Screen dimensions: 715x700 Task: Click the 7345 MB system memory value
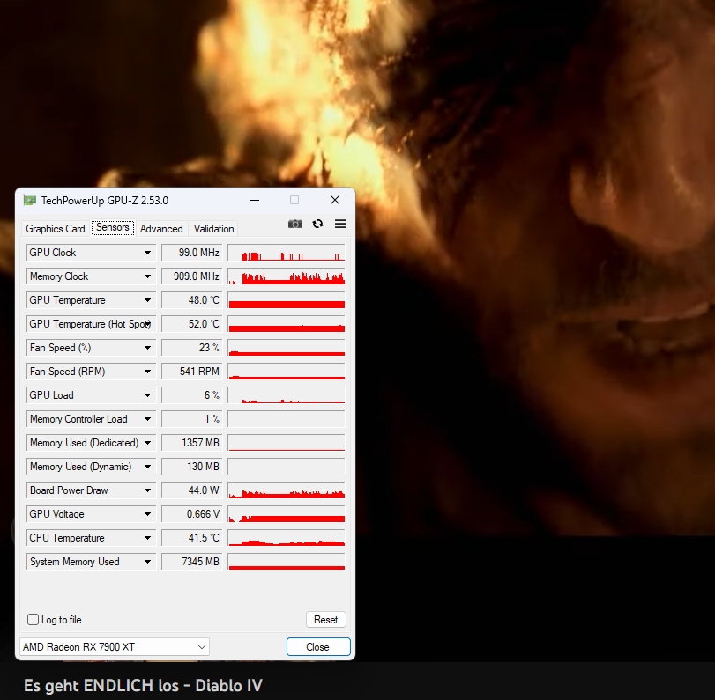(x=192, y=562)
